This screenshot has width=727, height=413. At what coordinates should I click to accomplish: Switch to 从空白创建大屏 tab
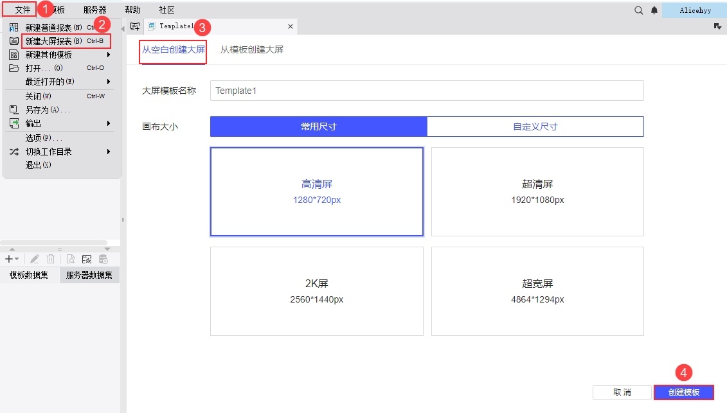pos(174,49)
